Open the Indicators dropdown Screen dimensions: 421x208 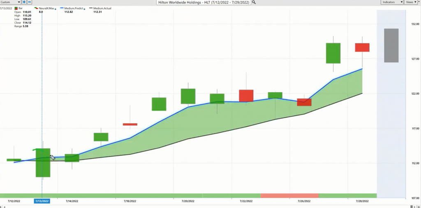[392, 2]
